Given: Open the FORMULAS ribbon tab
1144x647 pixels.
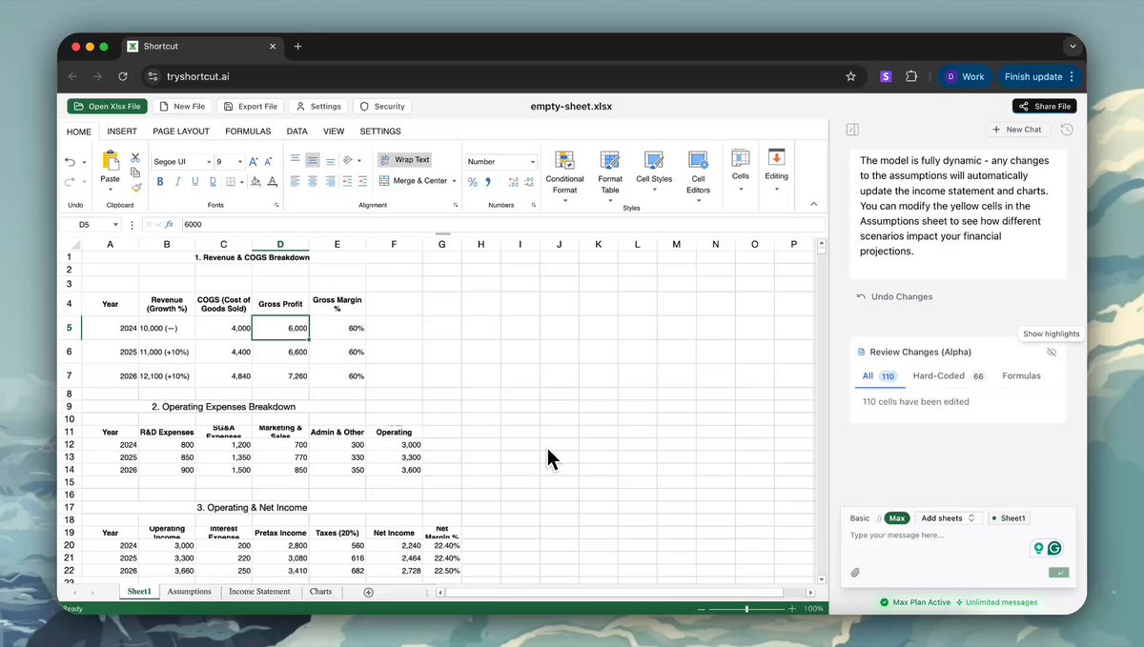Looking at the screenshot, I should coord(248,131).
